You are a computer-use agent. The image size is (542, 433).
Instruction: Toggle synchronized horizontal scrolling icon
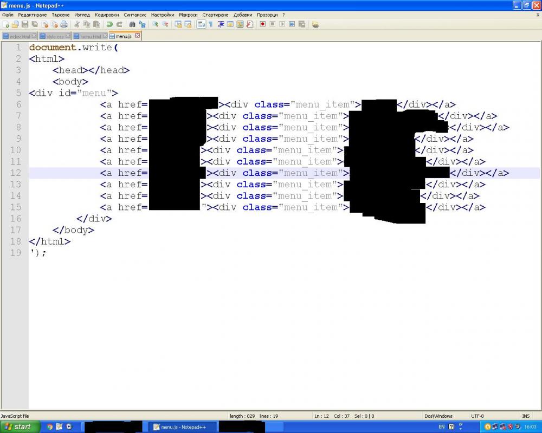click(188, 24)
